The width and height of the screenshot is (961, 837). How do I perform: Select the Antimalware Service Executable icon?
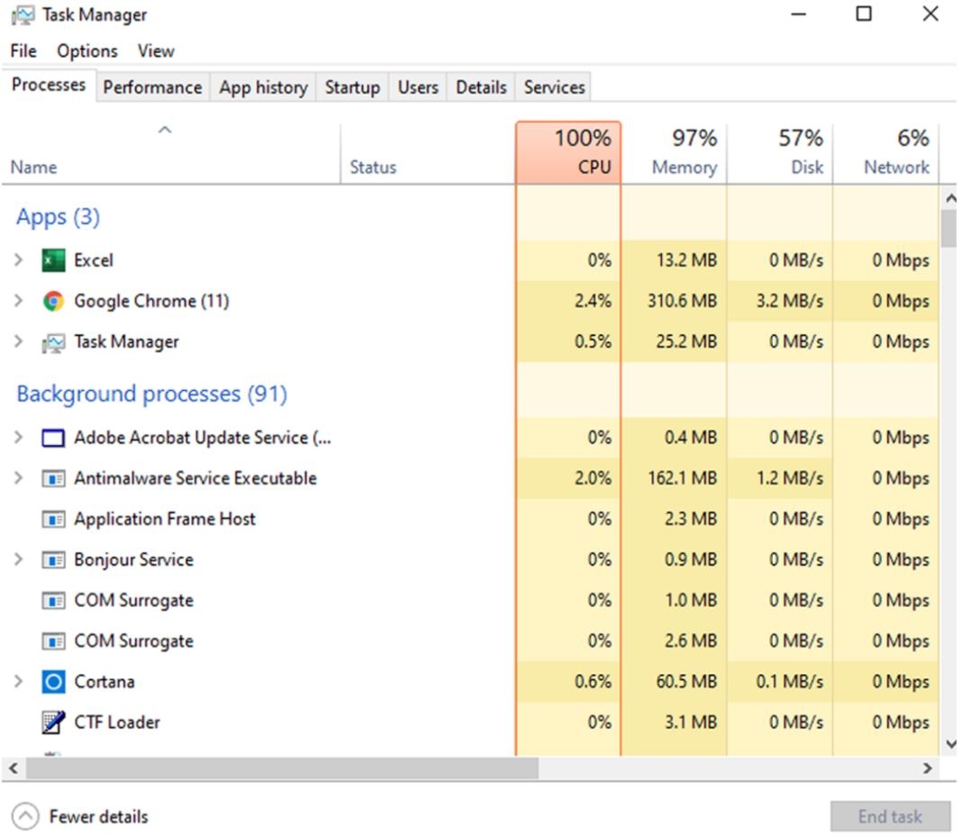(53, 478)
